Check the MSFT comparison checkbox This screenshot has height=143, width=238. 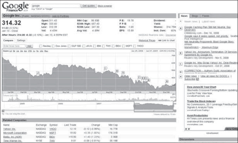[123, 46]
